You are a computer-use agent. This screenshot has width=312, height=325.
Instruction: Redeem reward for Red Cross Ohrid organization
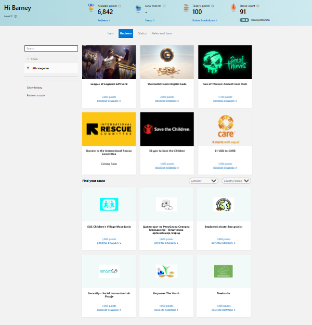pyautogui.click(x=166, y=243)
